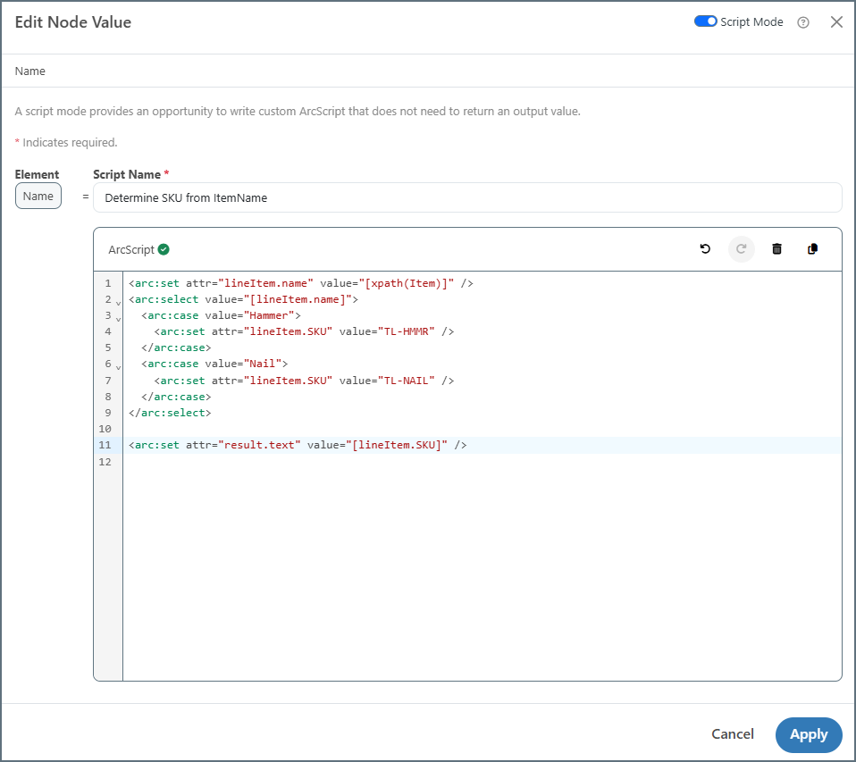Click the xpath(Item) text on line 1
Screen dimensions: 856x762
tap(409, 283)
